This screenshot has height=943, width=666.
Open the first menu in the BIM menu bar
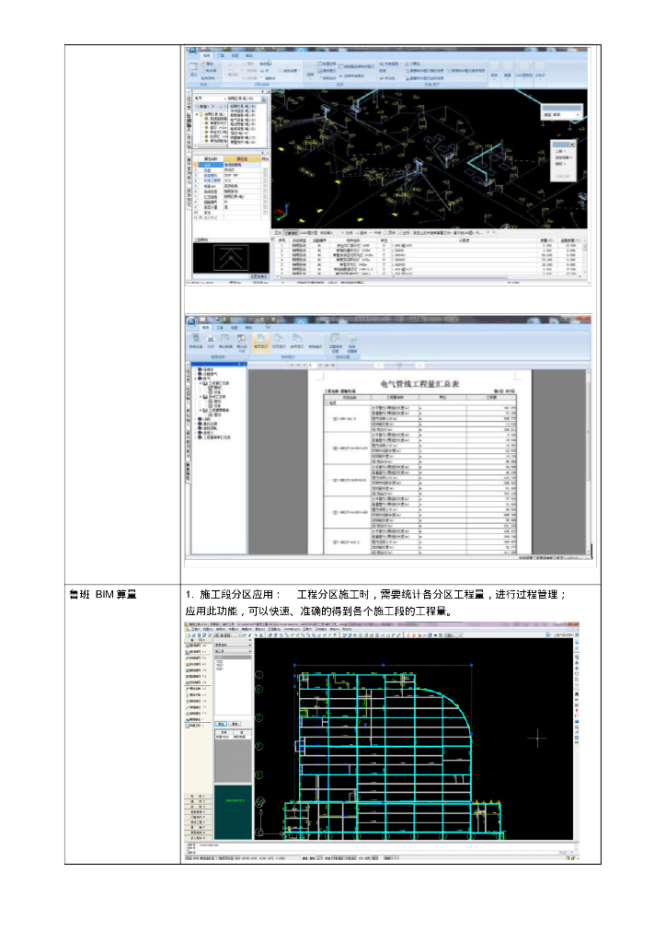point(194,629)
